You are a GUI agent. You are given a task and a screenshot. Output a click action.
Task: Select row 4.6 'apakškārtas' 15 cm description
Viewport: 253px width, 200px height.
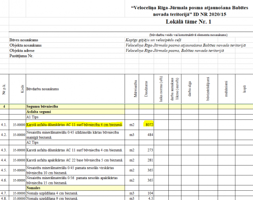(x=75, y=180)
